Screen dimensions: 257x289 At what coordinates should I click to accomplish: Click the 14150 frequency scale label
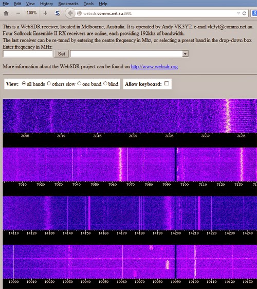85,233
